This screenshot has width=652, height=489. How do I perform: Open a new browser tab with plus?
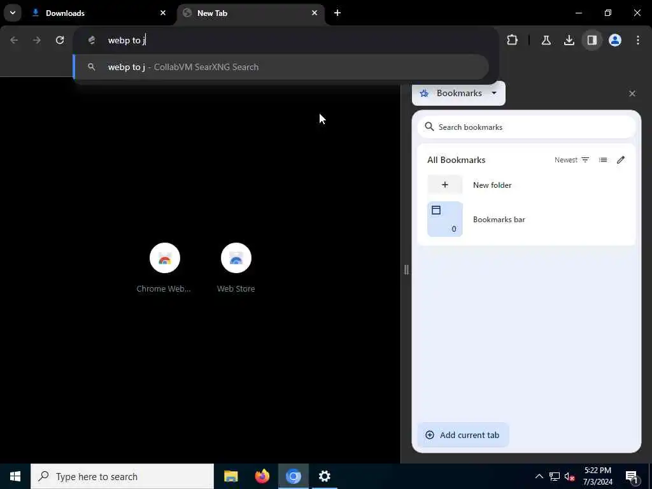click(337, 13)
